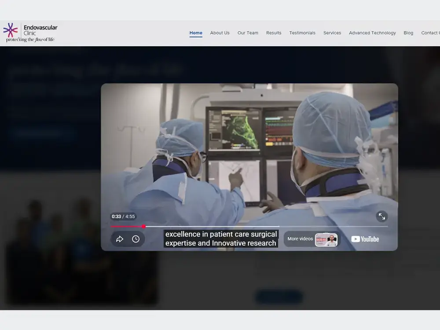Open Advanced Technology page
The width and height of the screenshot is (440, 330).
click(x=372, y=33)
